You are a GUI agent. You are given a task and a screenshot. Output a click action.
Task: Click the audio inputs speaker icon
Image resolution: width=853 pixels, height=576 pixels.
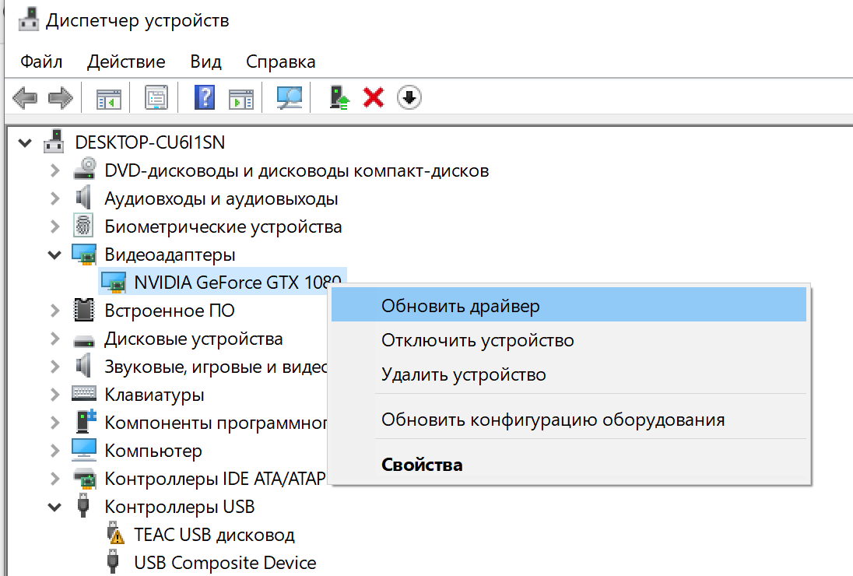tap(83, 197)
